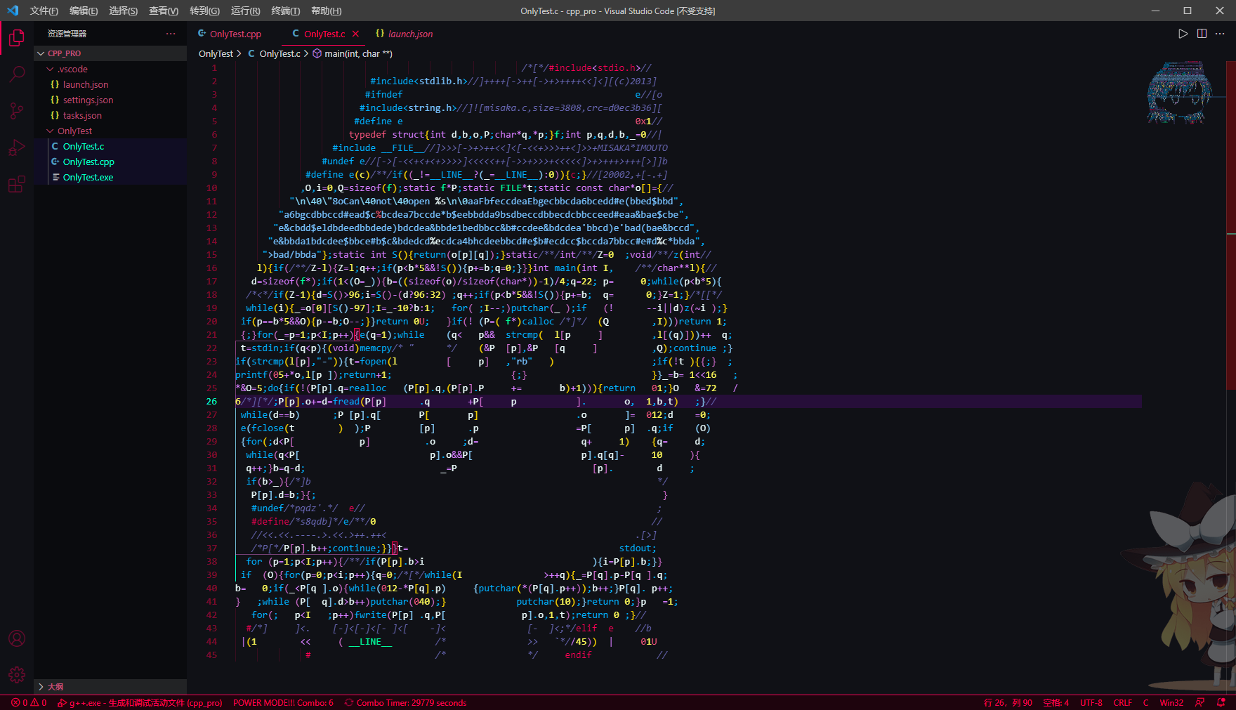Split the editor right
Image resolution: width=1236 pixels, height=710 pixels.
pos(1202,34)
